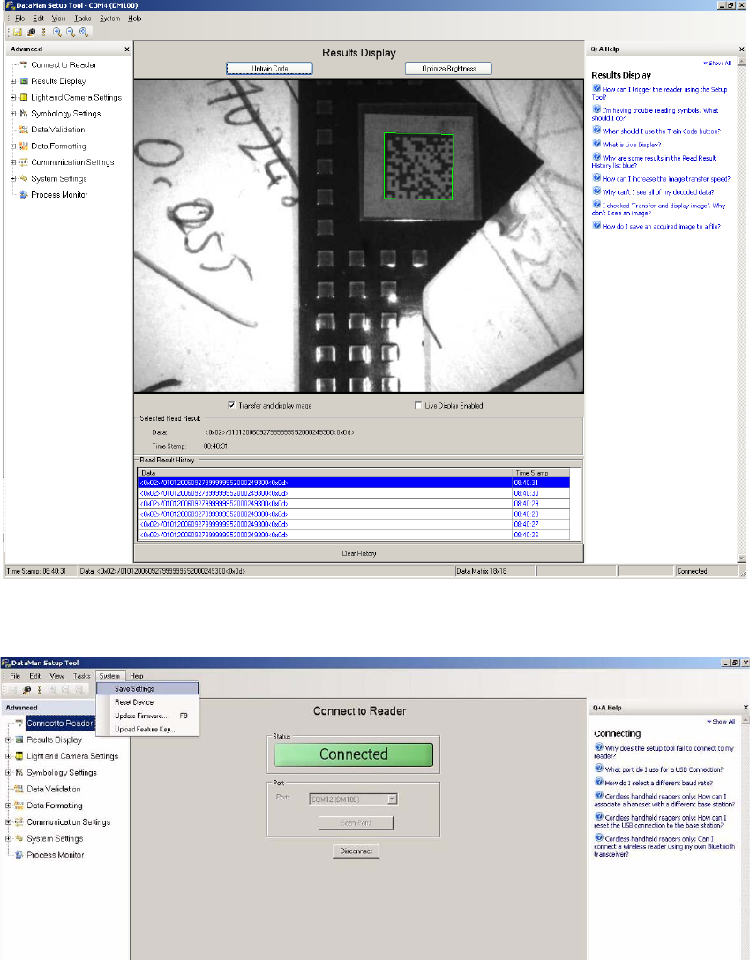Viewport: 750px width, 960px height.
Task: Select the Symbology Settings icon in the top window
Action: 24,113
